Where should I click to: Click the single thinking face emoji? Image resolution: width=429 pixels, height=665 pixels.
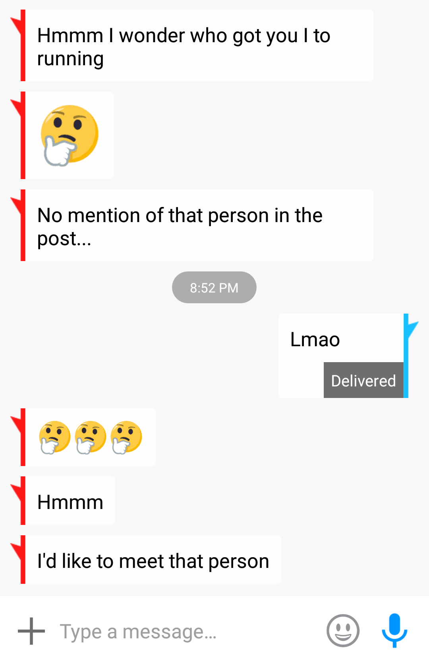point(70,135)
